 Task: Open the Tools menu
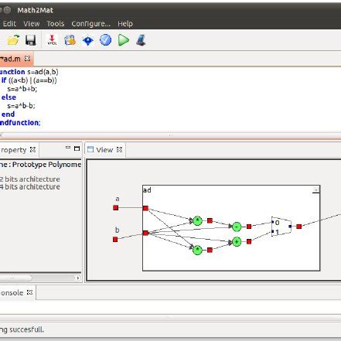pyautogui.click(x=56, y=24)
